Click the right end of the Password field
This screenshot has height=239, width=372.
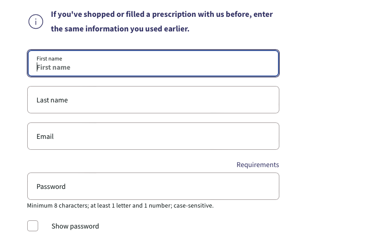coord(268,186)
